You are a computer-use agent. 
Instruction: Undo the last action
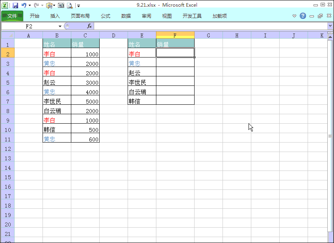tap(24, 6)
